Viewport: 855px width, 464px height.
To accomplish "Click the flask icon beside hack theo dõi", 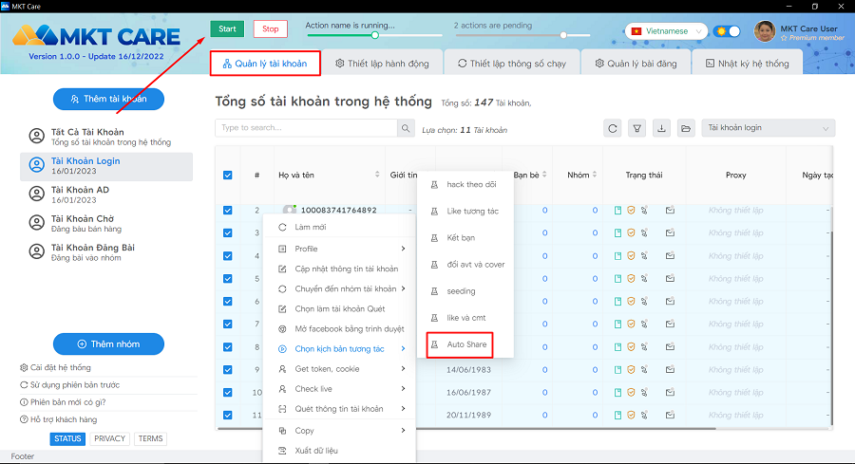I will point(434,185).
